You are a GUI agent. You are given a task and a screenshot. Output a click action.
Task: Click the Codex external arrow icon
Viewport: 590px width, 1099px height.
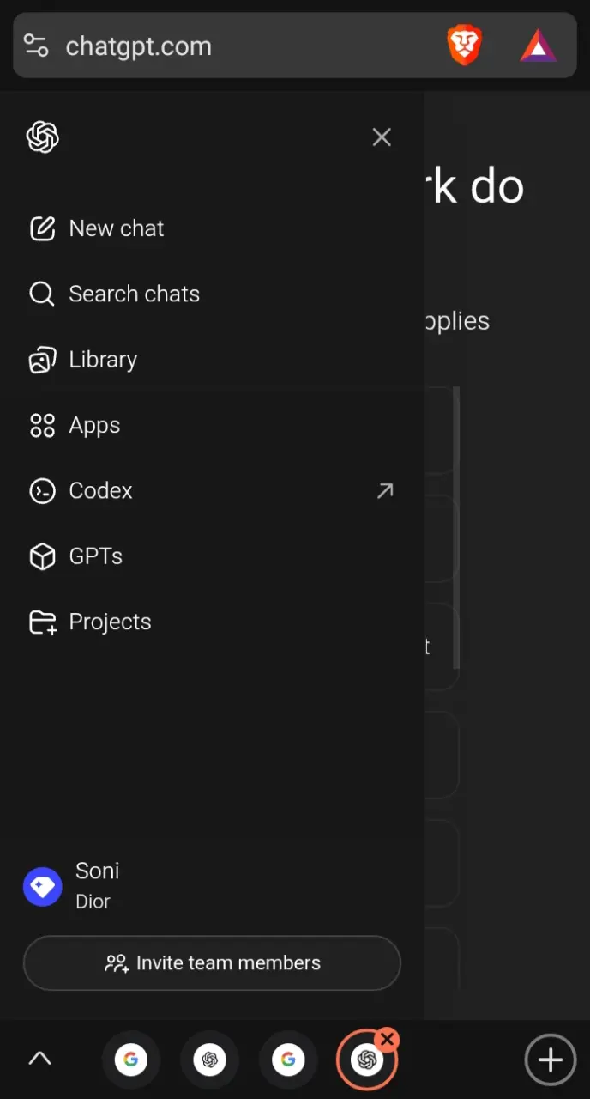click(385, 490)
